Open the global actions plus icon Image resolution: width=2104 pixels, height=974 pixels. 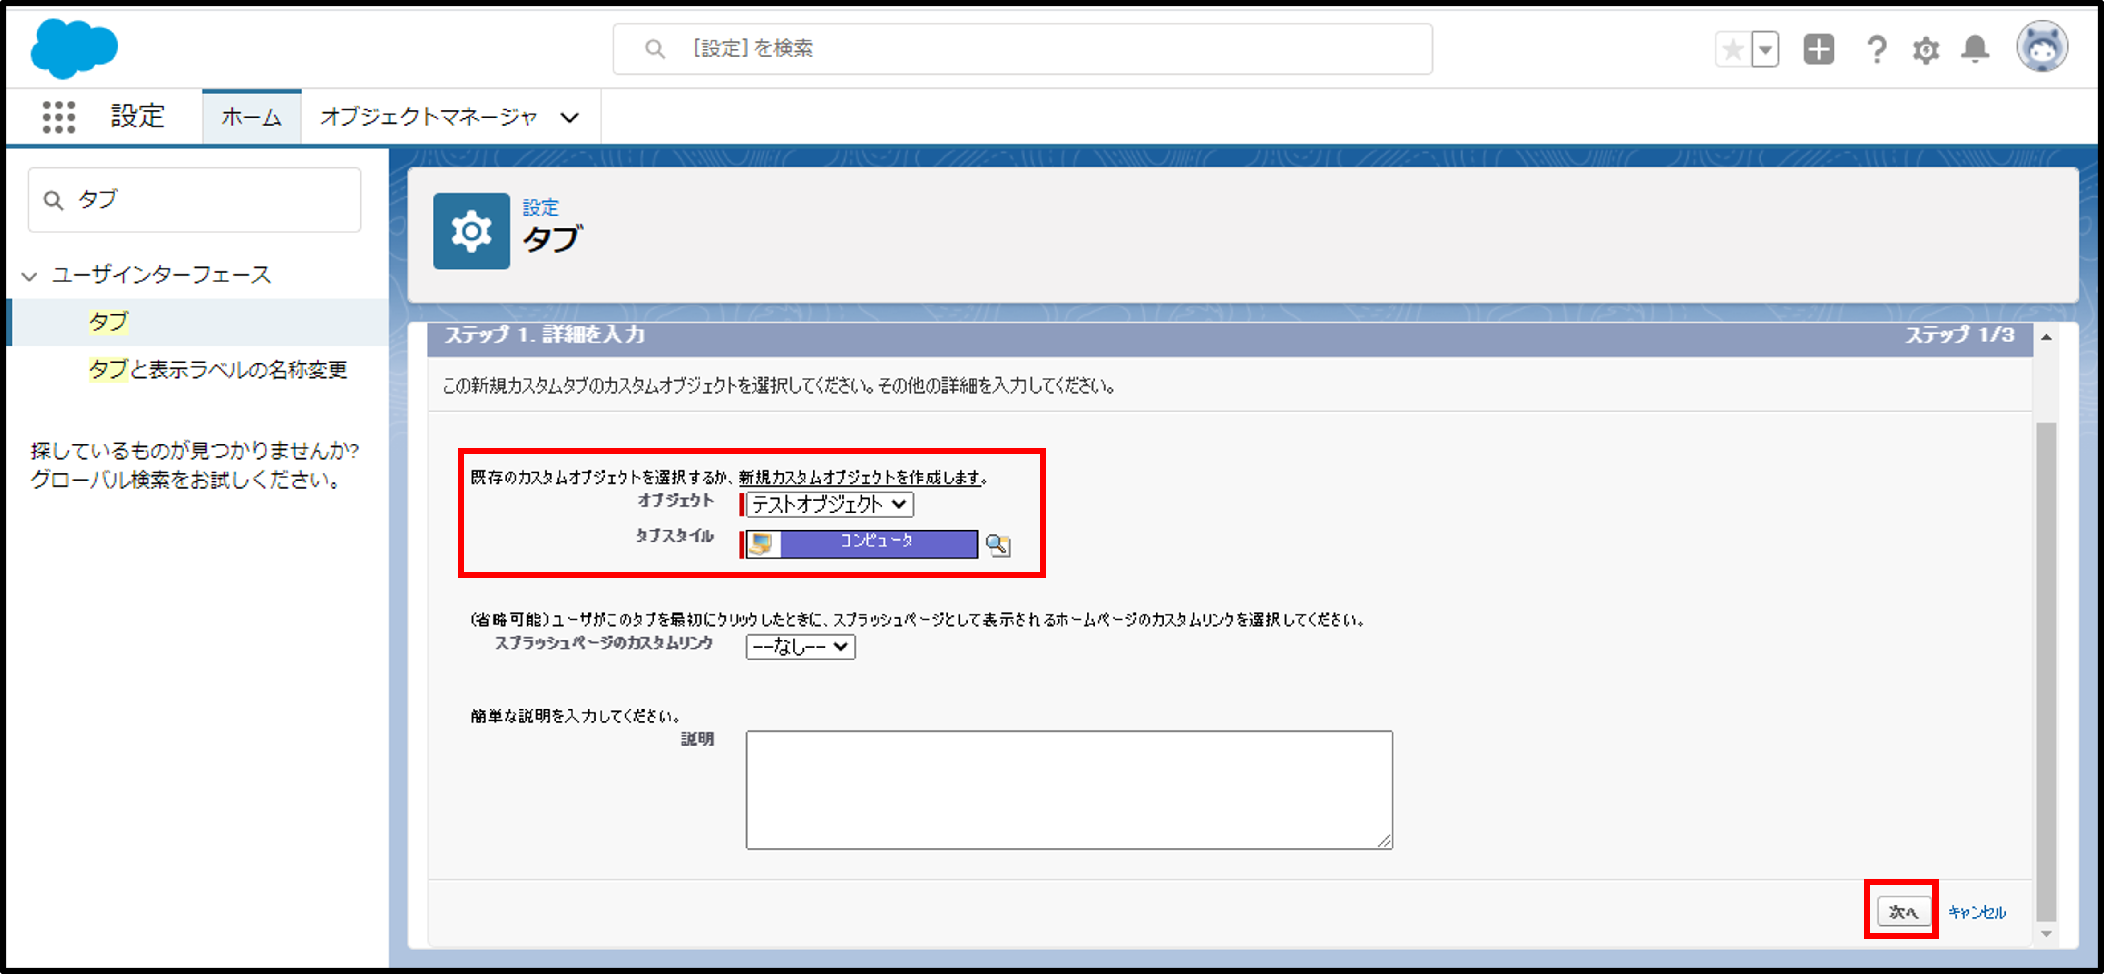pos(1819,50)
